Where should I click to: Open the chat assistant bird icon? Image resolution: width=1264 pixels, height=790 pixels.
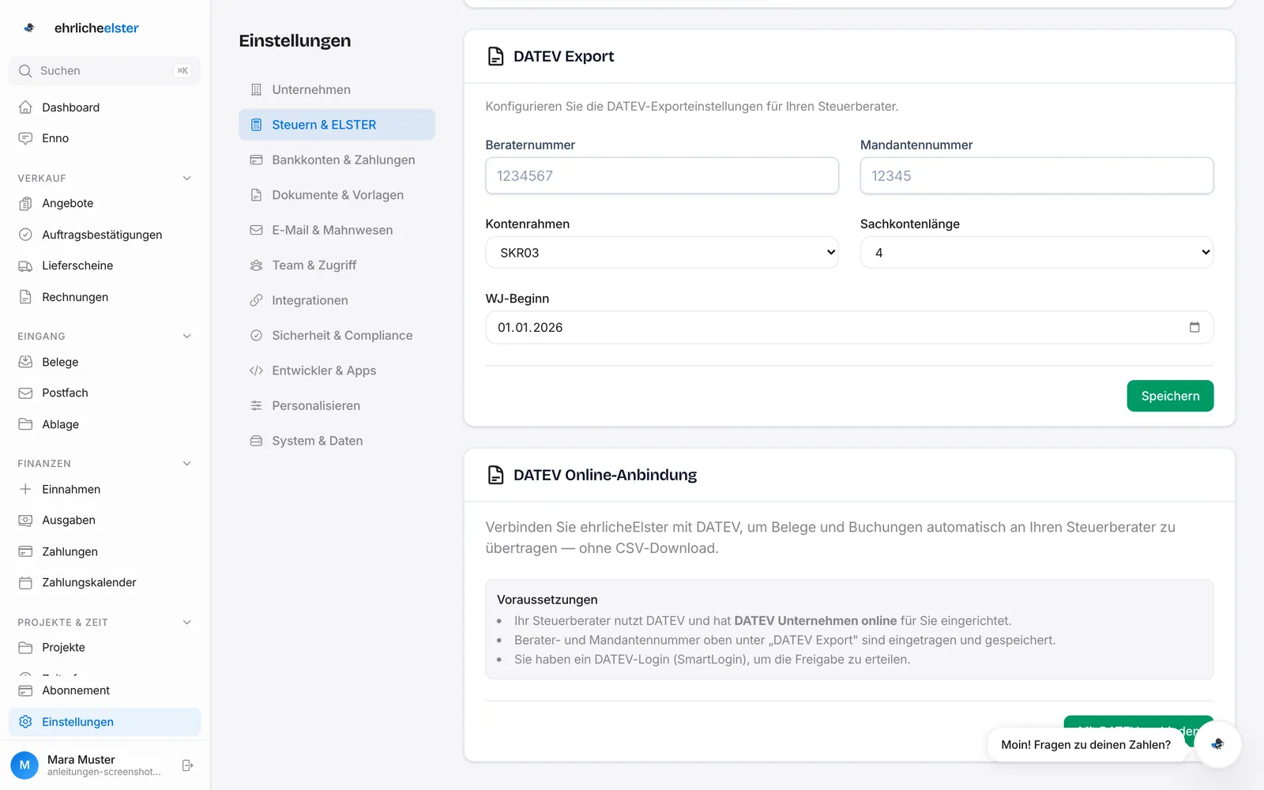1217,744
